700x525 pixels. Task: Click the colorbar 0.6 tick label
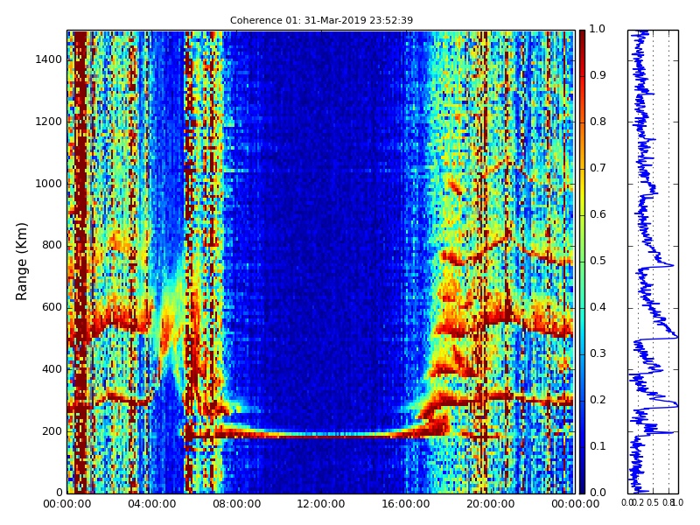[x=598, y=214]
